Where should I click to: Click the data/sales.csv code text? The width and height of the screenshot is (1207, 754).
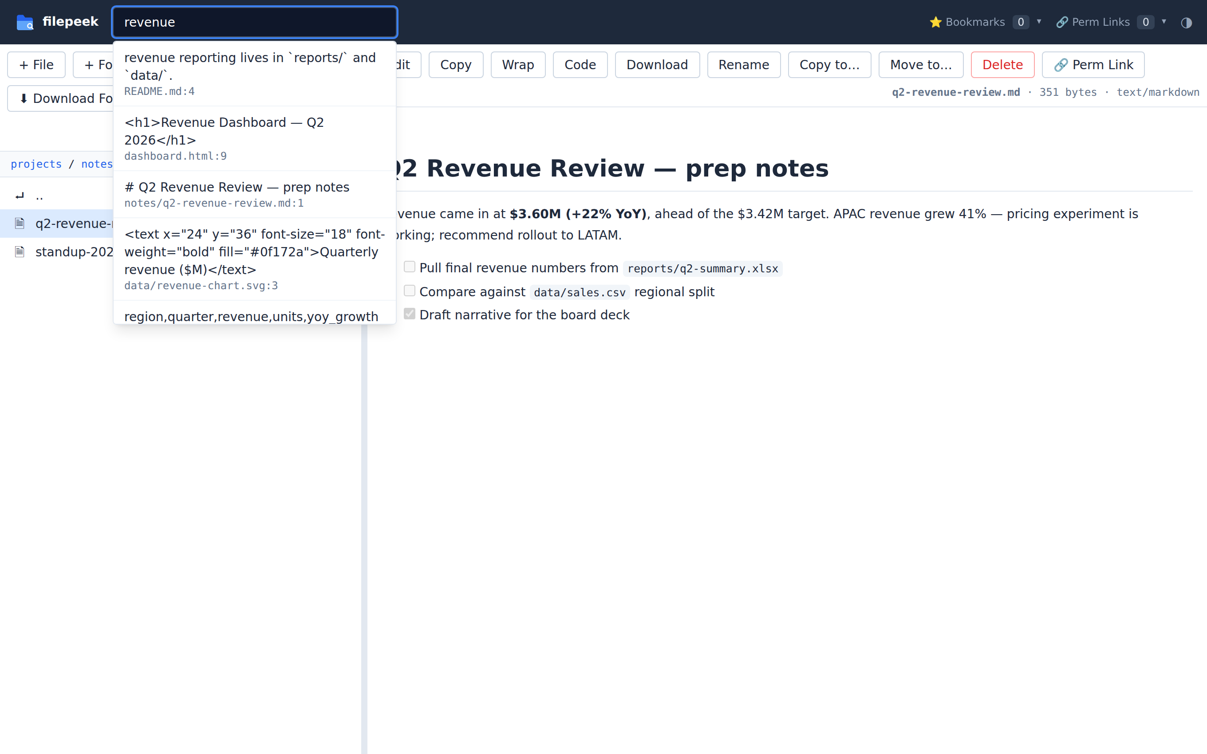[580, 293]
